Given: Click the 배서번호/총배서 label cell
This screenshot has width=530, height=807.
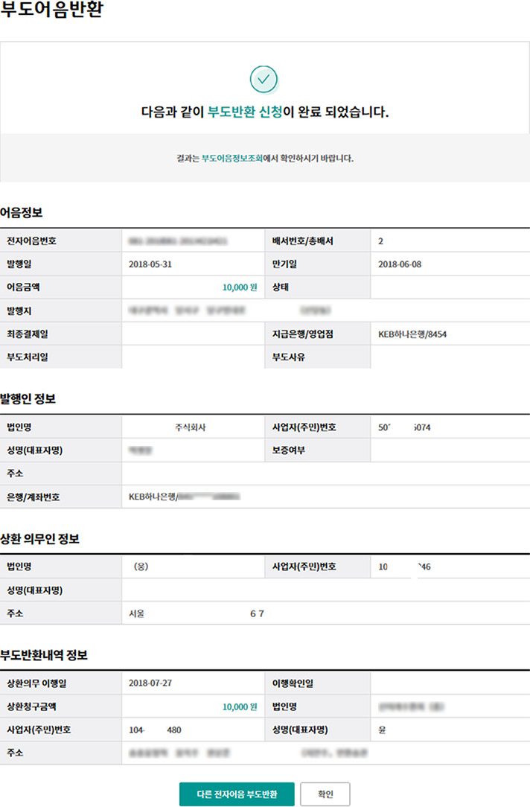Looking at the screenshot, I should pyautogui.click(x=300, y=241).
